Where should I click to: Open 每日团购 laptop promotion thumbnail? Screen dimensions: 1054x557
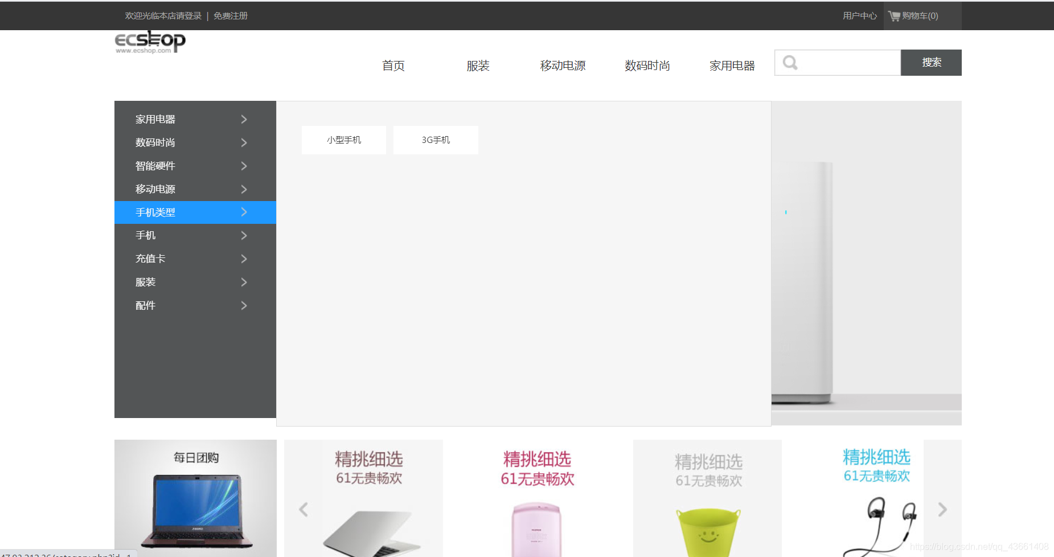[x=195, y=498]
